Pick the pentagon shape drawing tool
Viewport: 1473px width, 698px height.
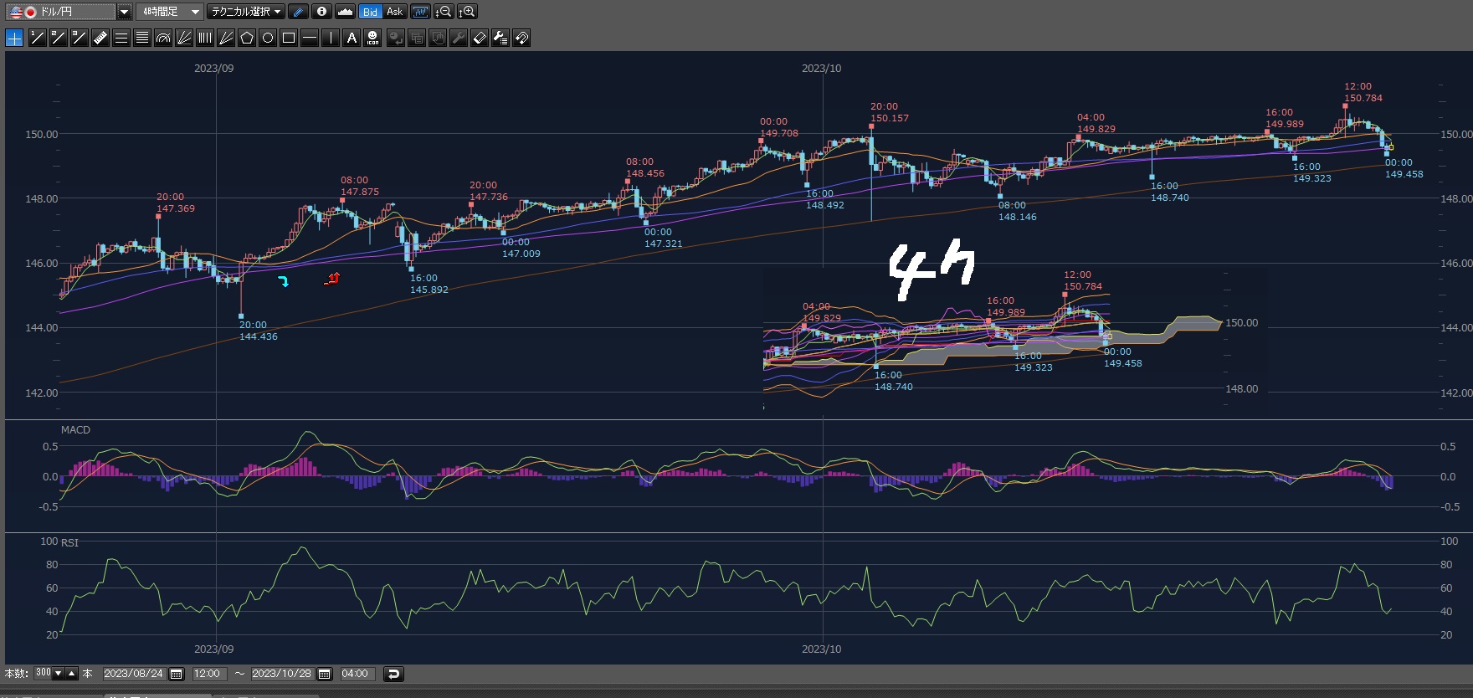coord(246,38)
